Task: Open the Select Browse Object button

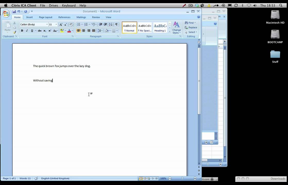Action: tap(199, 170)
